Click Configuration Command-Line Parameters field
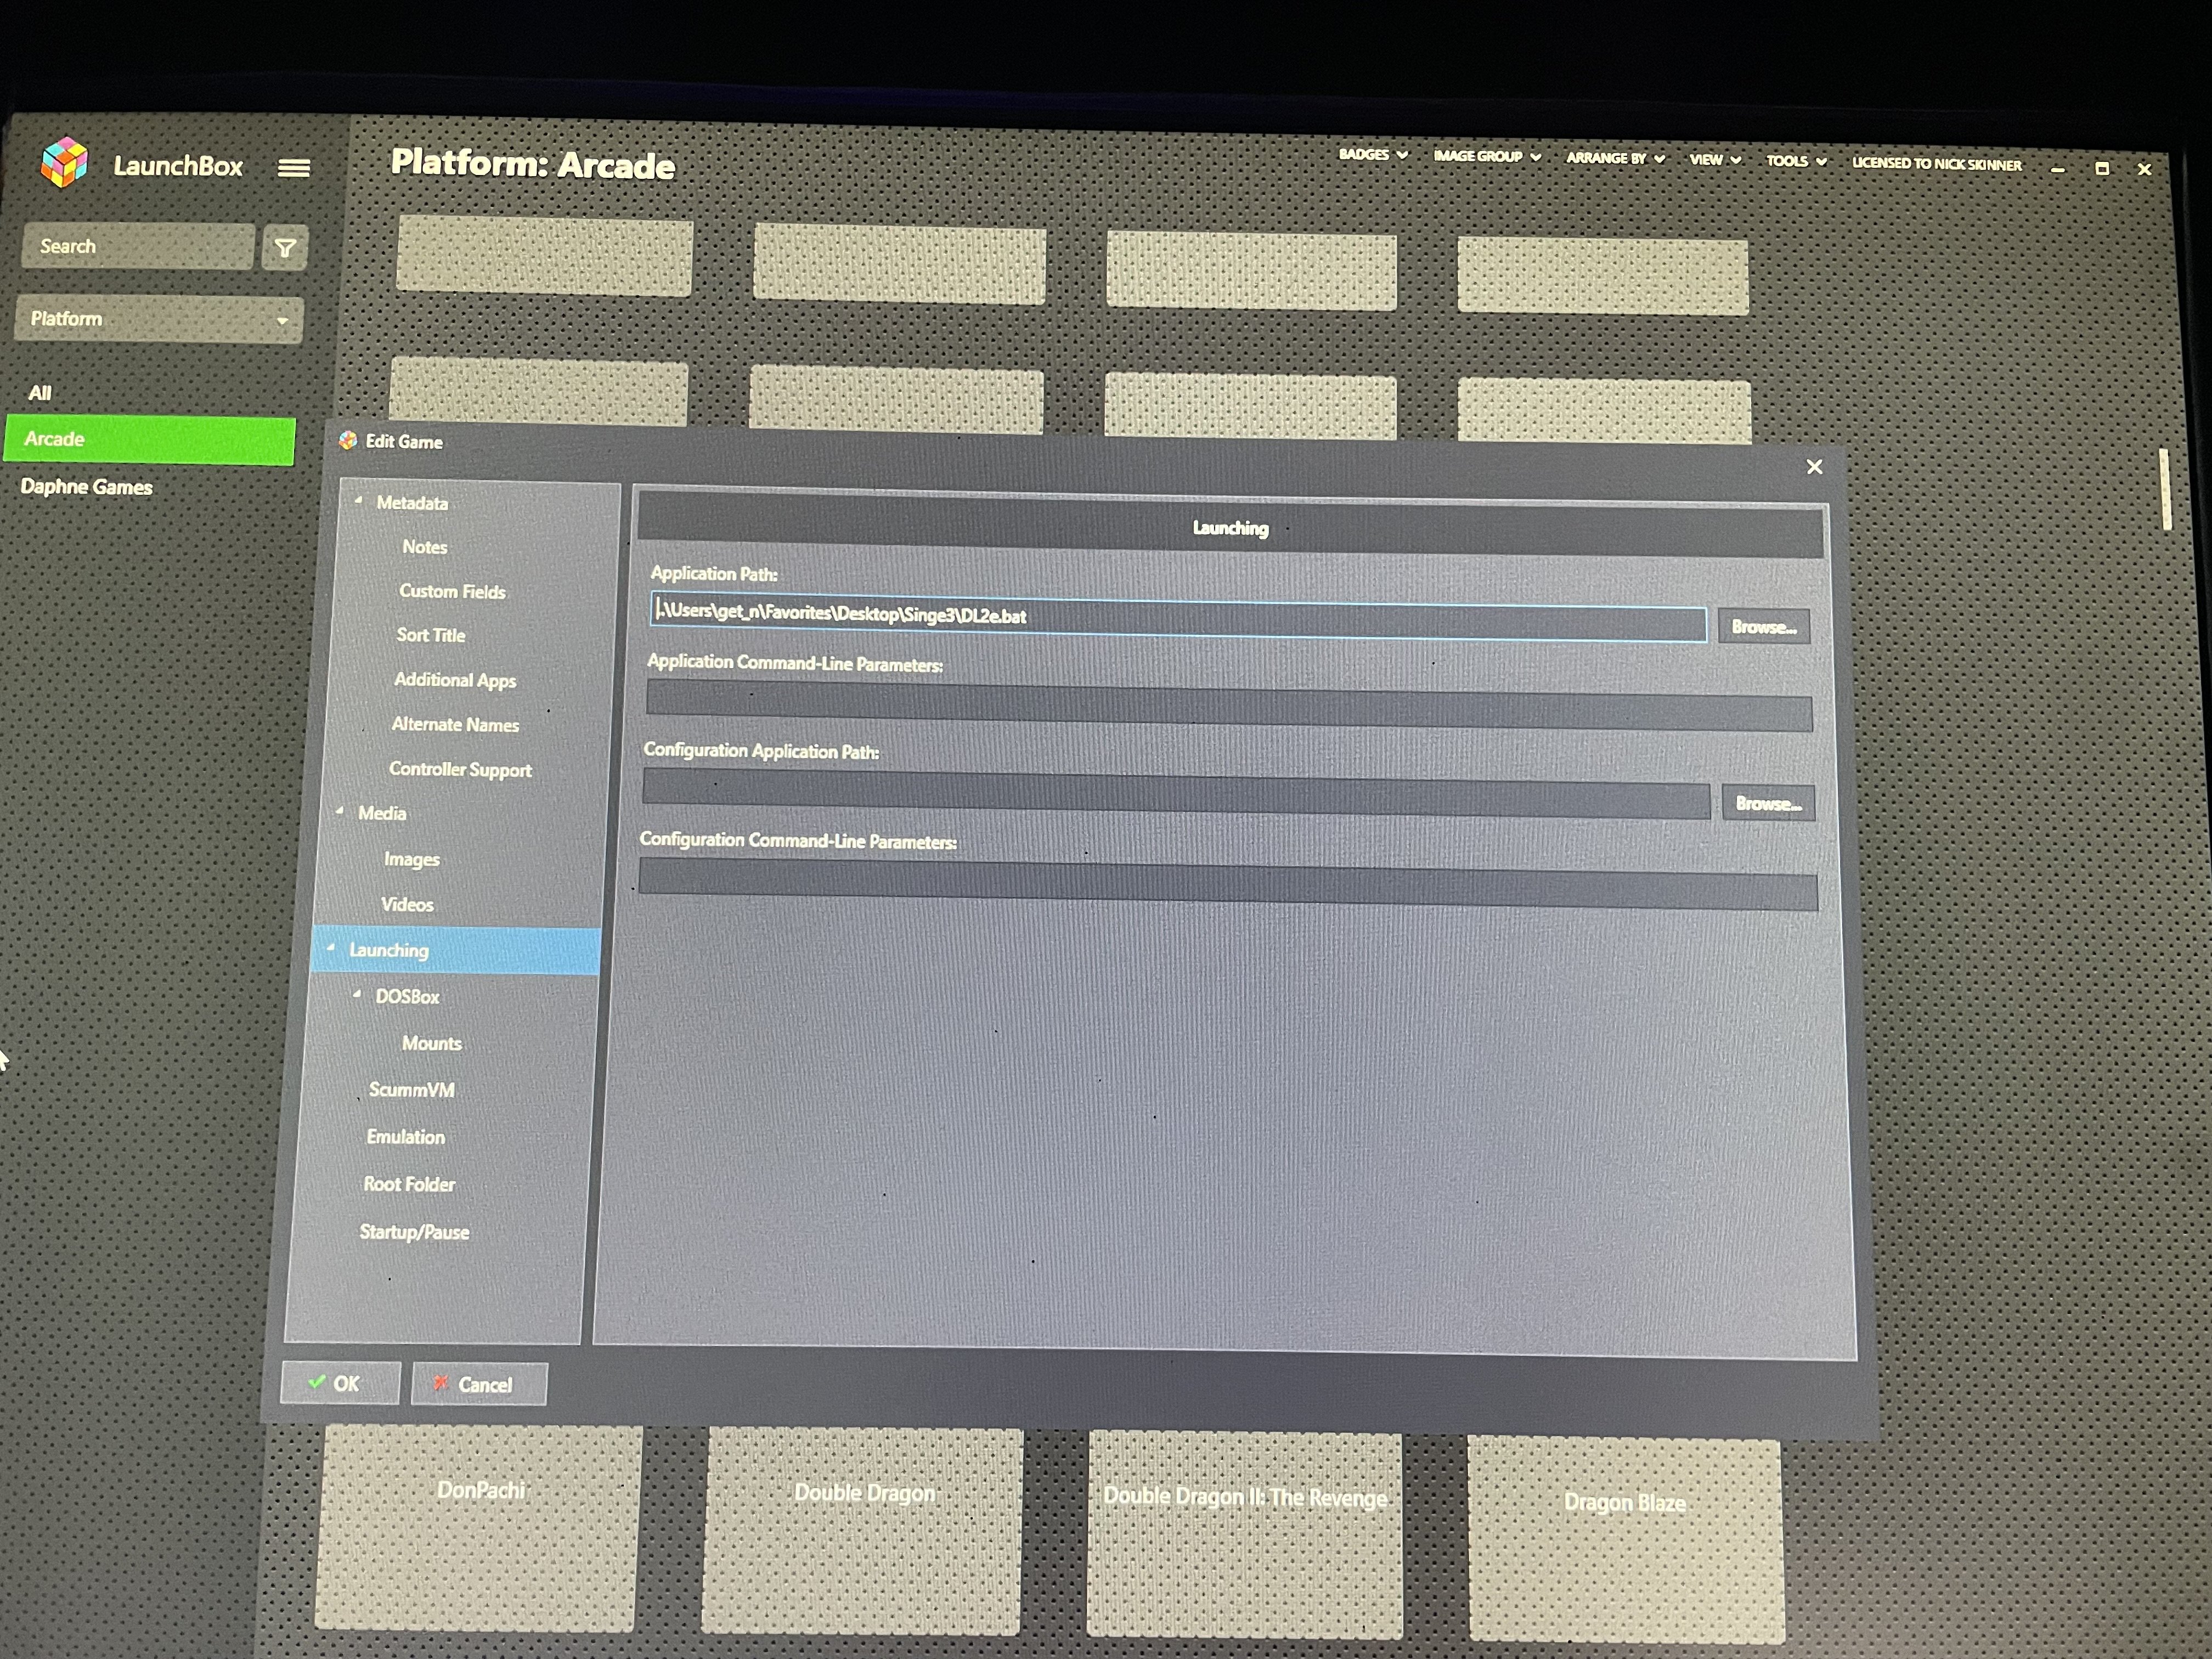 pos(1228,884)
